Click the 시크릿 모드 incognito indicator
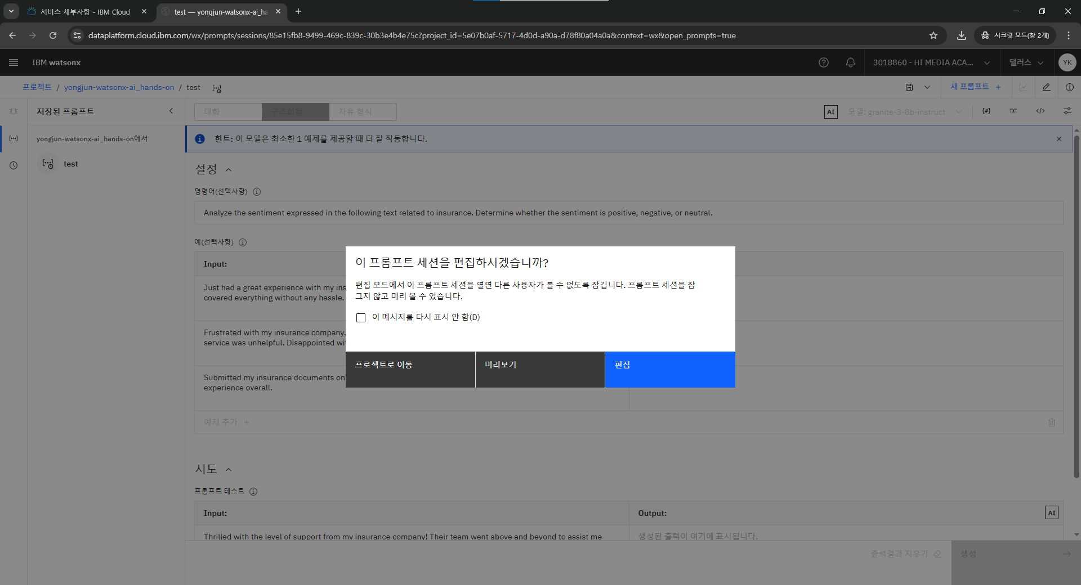1081x585 pixels. point(1015,35)
